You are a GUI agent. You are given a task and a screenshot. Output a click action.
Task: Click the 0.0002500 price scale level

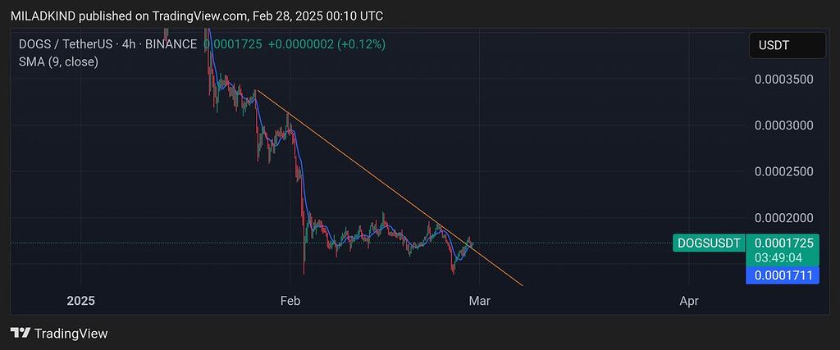tap(782, 171)
